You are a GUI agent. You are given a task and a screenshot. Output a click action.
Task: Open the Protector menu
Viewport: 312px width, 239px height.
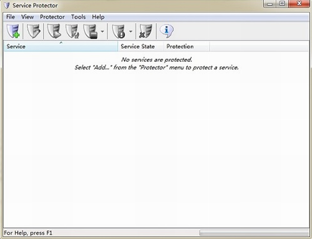52,17
